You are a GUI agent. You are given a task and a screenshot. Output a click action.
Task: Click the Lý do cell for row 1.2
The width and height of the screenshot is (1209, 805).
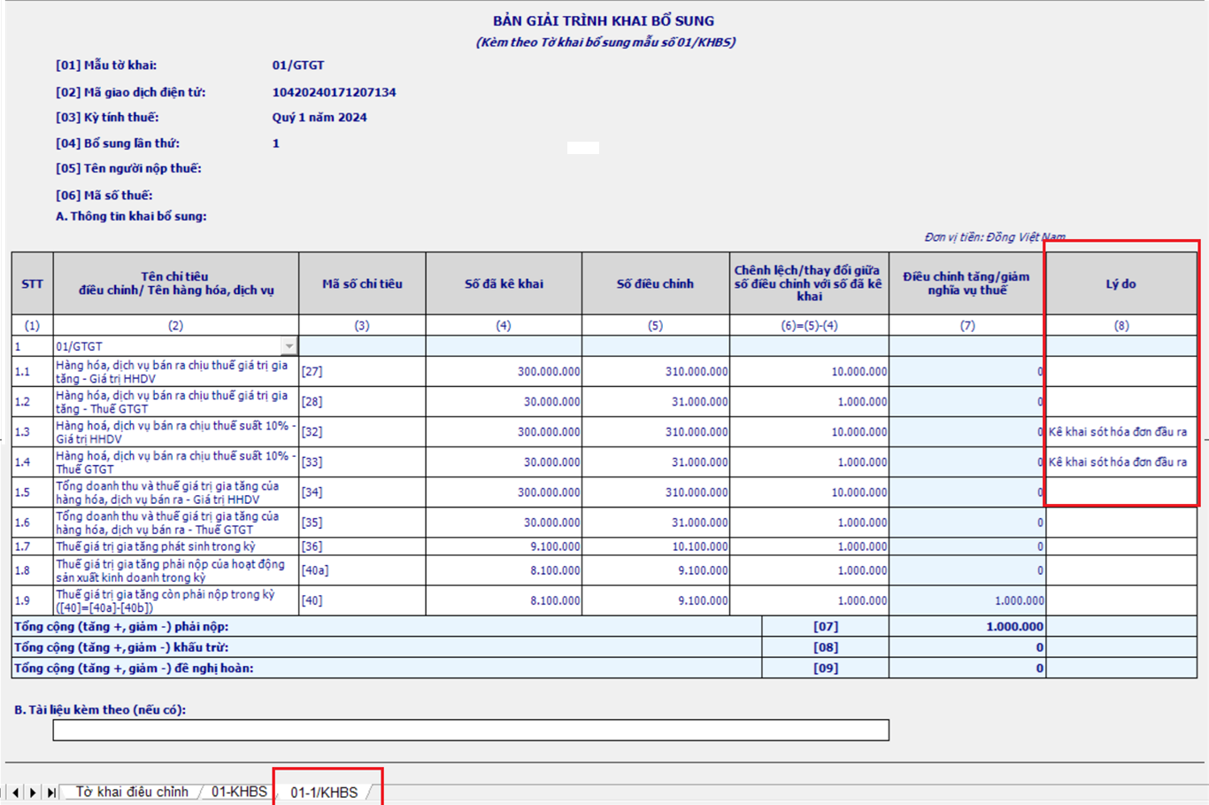1121,402
